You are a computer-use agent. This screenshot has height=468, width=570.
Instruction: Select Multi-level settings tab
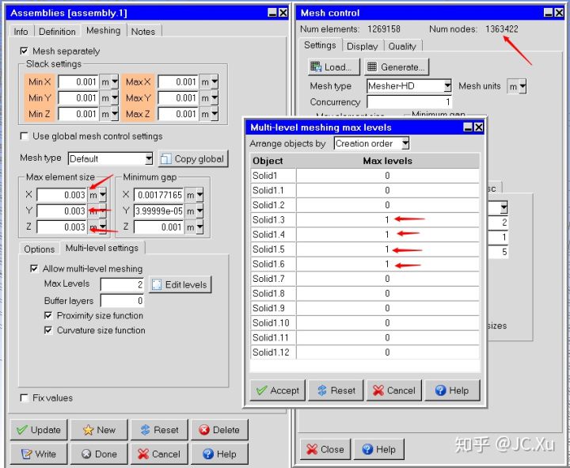102,248
